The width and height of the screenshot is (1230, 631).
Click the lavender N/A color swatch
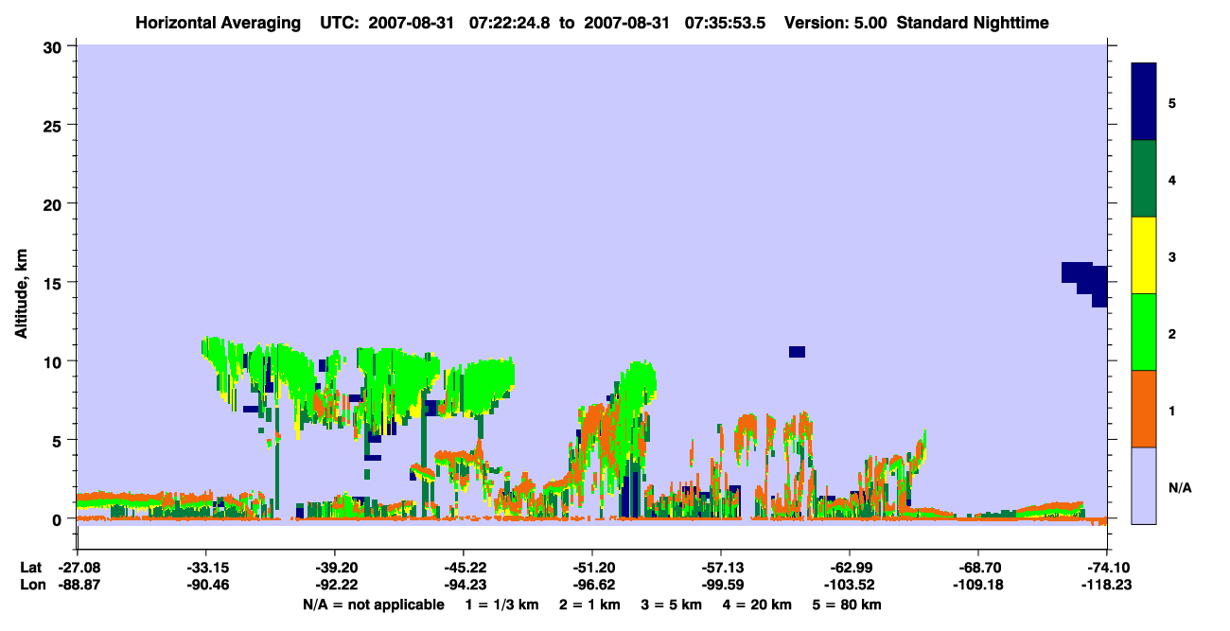(x=1144, y=485)
